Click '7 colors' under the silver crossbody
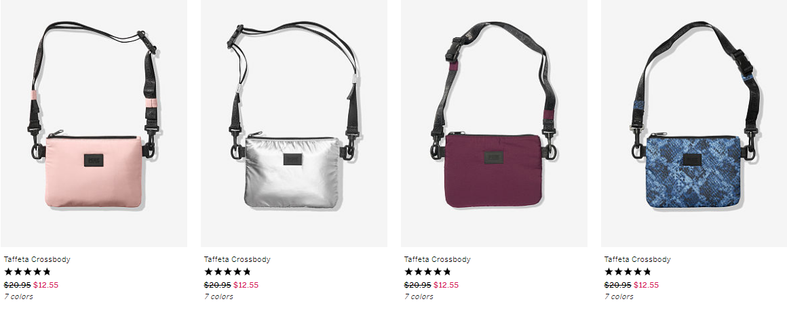 218,296
